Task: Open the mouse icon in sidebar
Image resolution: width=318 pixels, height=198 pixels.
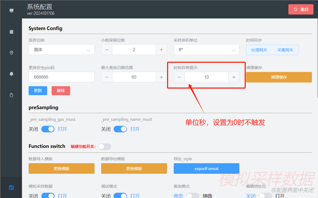Action: coord(11,95)
